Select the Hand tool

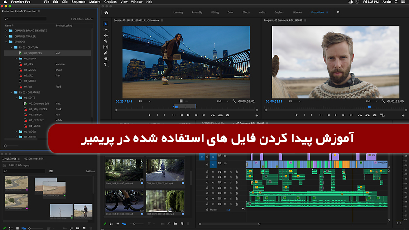pyautogui.click(x=106, y=59)
